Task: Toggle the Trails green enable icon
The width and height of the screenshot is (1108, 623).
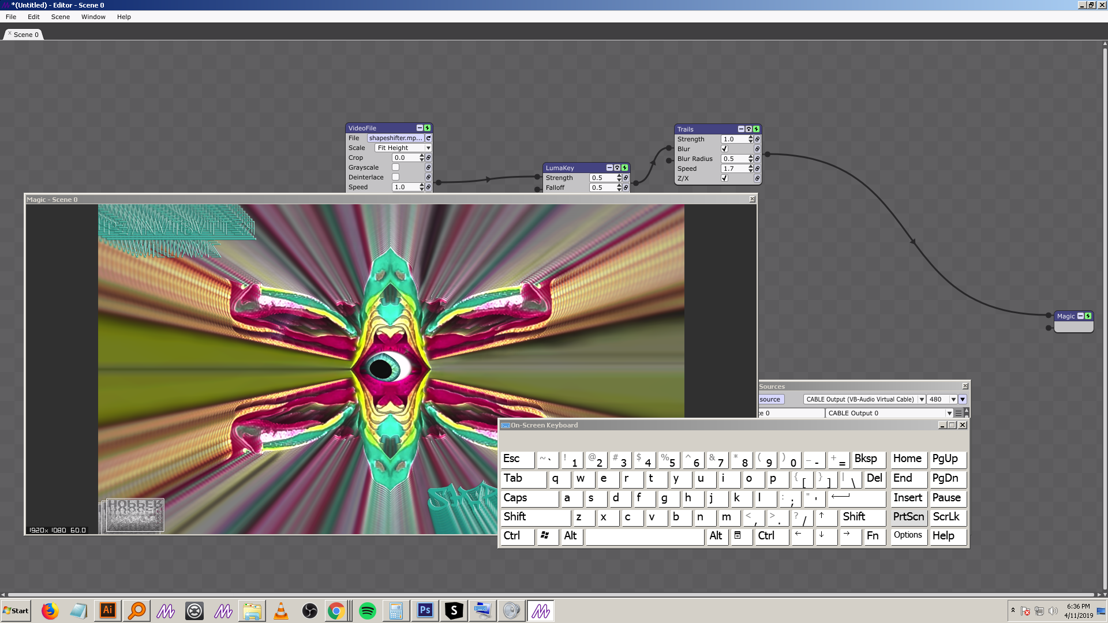Action: pos(756,129)
